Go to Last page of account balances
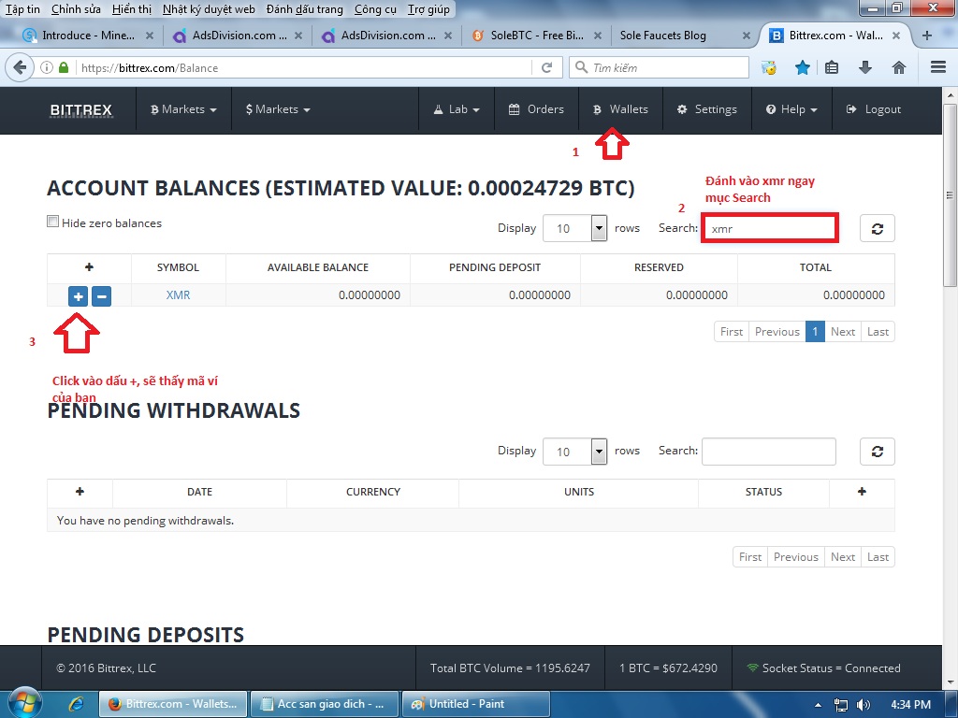This screenshot has width=958, height=718. 878,332
